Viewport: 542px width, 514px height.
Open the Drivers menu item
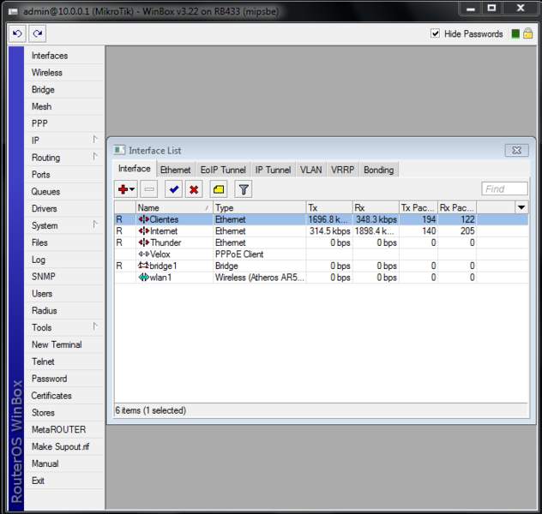pos(64,208)
